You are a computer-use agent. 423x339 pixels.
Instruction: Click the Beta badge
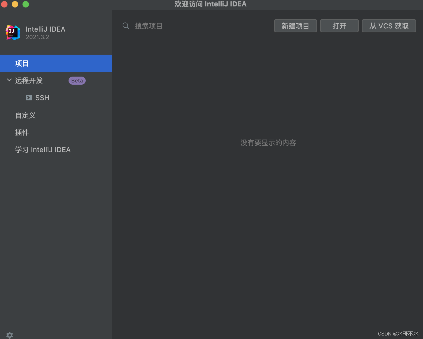77,81
